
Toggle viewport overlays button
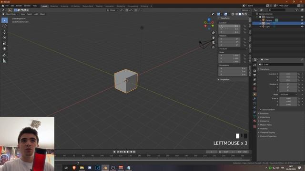[225, 14]
